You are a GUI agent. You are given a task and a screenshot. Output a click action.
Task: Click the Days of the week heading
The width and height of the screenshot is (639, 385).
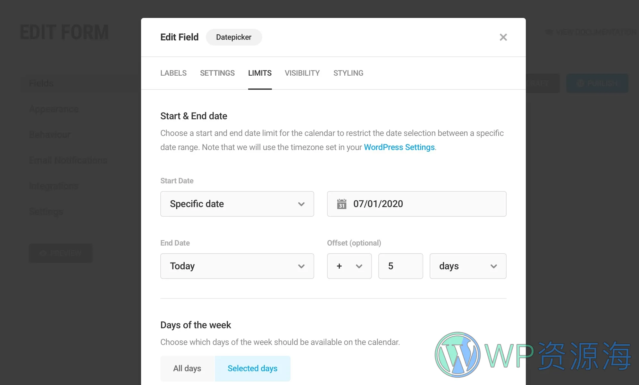tap(196, 325)
